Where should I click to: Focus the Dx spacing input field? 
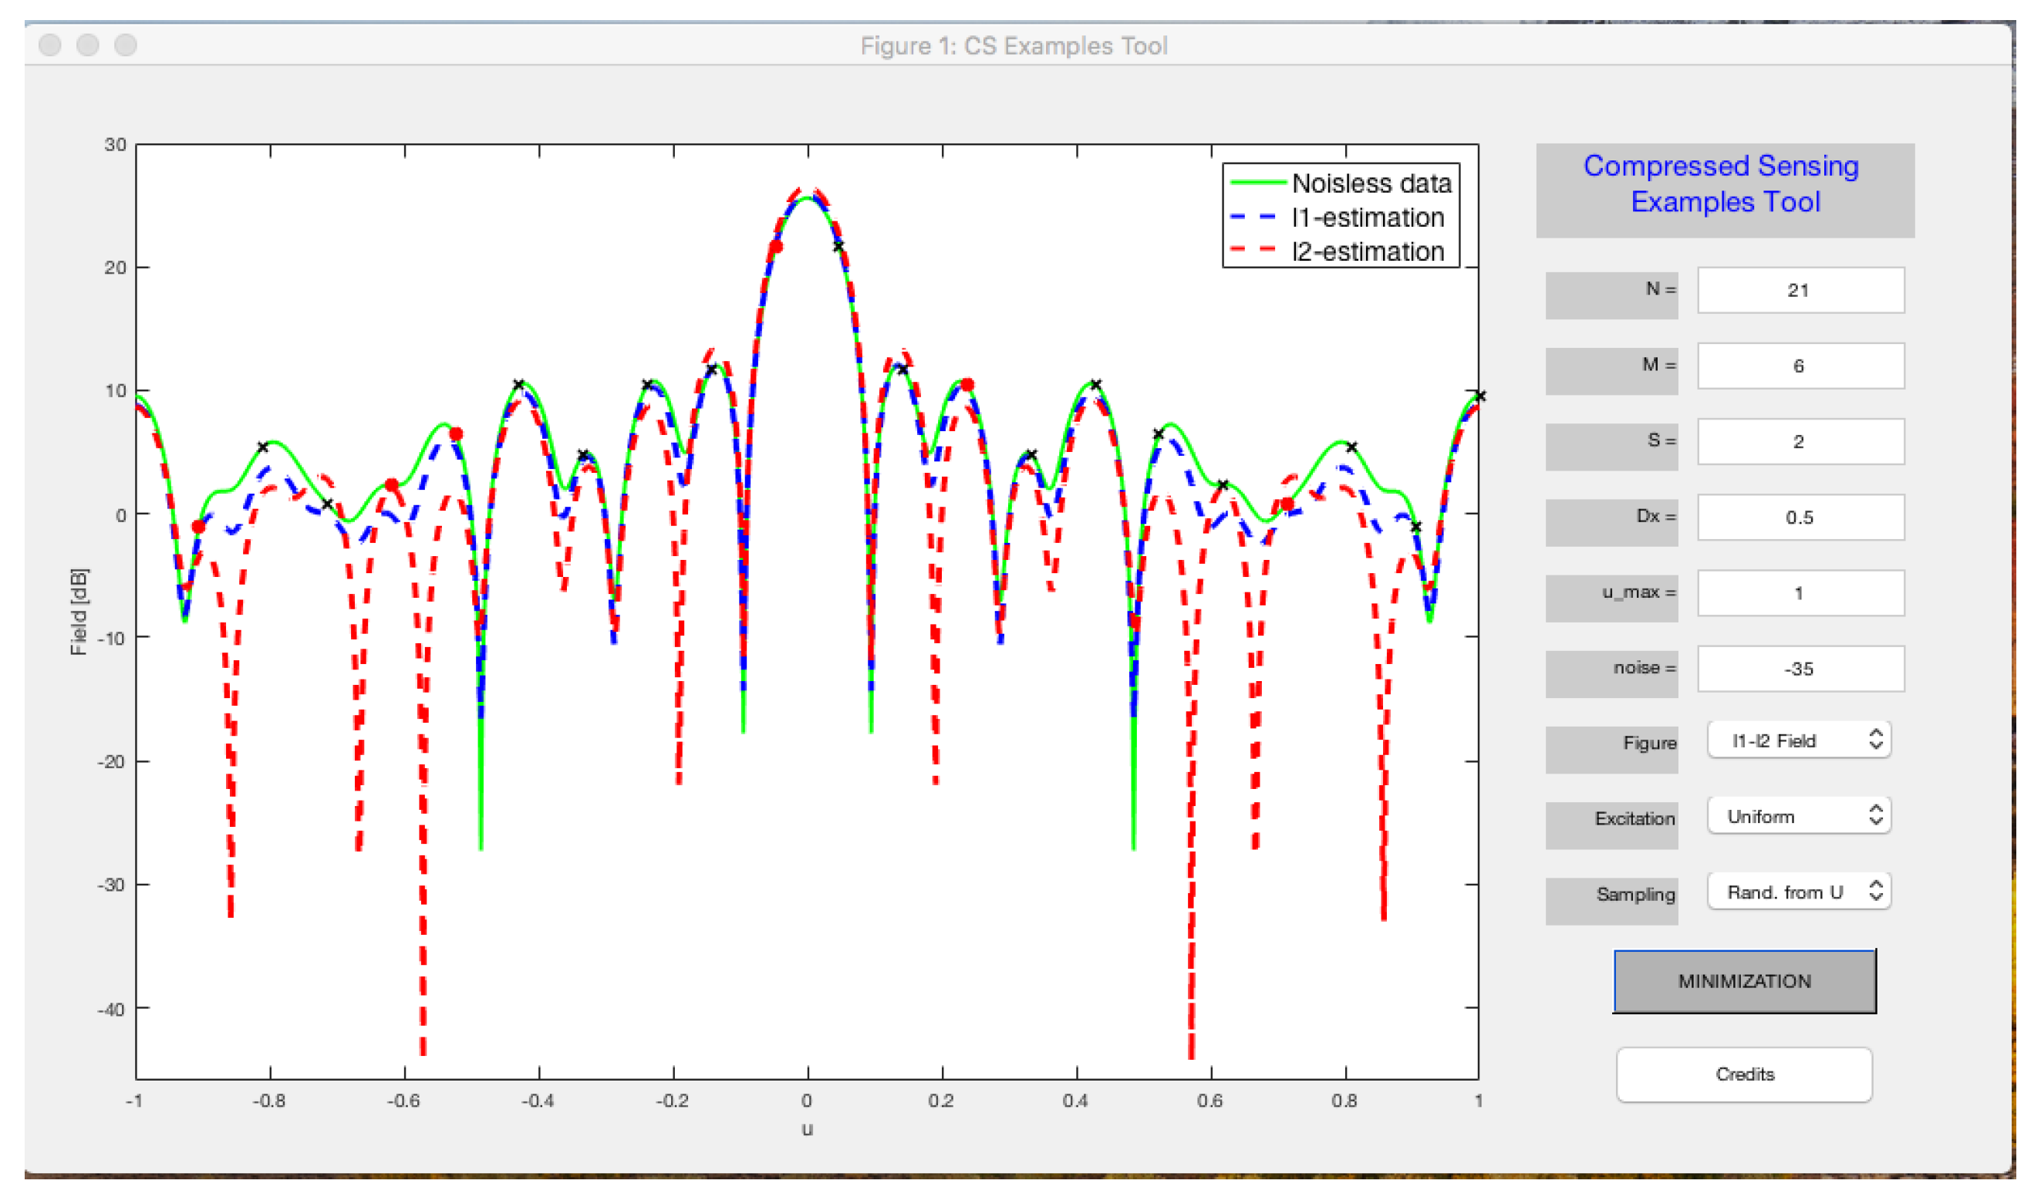point(1800,517)
